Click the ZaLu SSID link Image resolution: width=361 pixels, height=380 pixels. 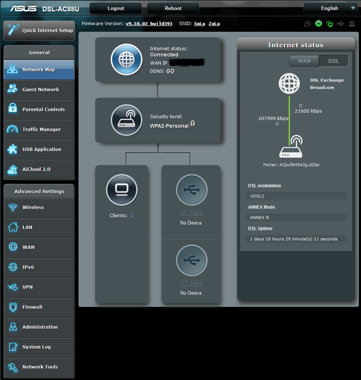point(214,24)
